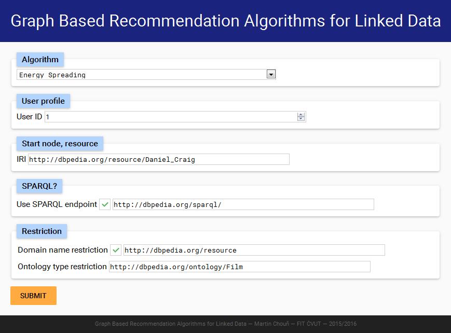The image size is (451, 333).
Task: Focus the User ID number field
Action: pos(175,117)
